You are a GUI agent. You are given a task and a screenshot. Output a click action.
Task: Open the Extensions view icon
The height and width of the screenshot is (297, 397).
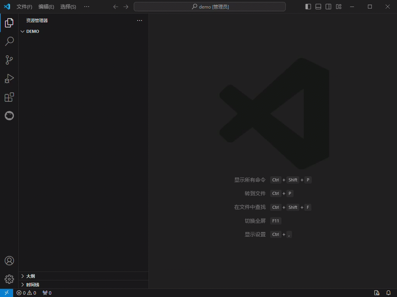click(x=9, y=97)
